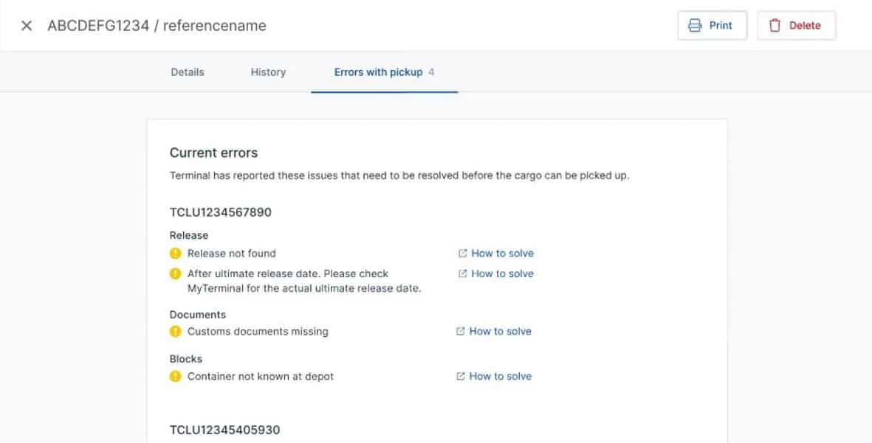
Task: Click the printer icon in the Print button
Action: [695, 26]
